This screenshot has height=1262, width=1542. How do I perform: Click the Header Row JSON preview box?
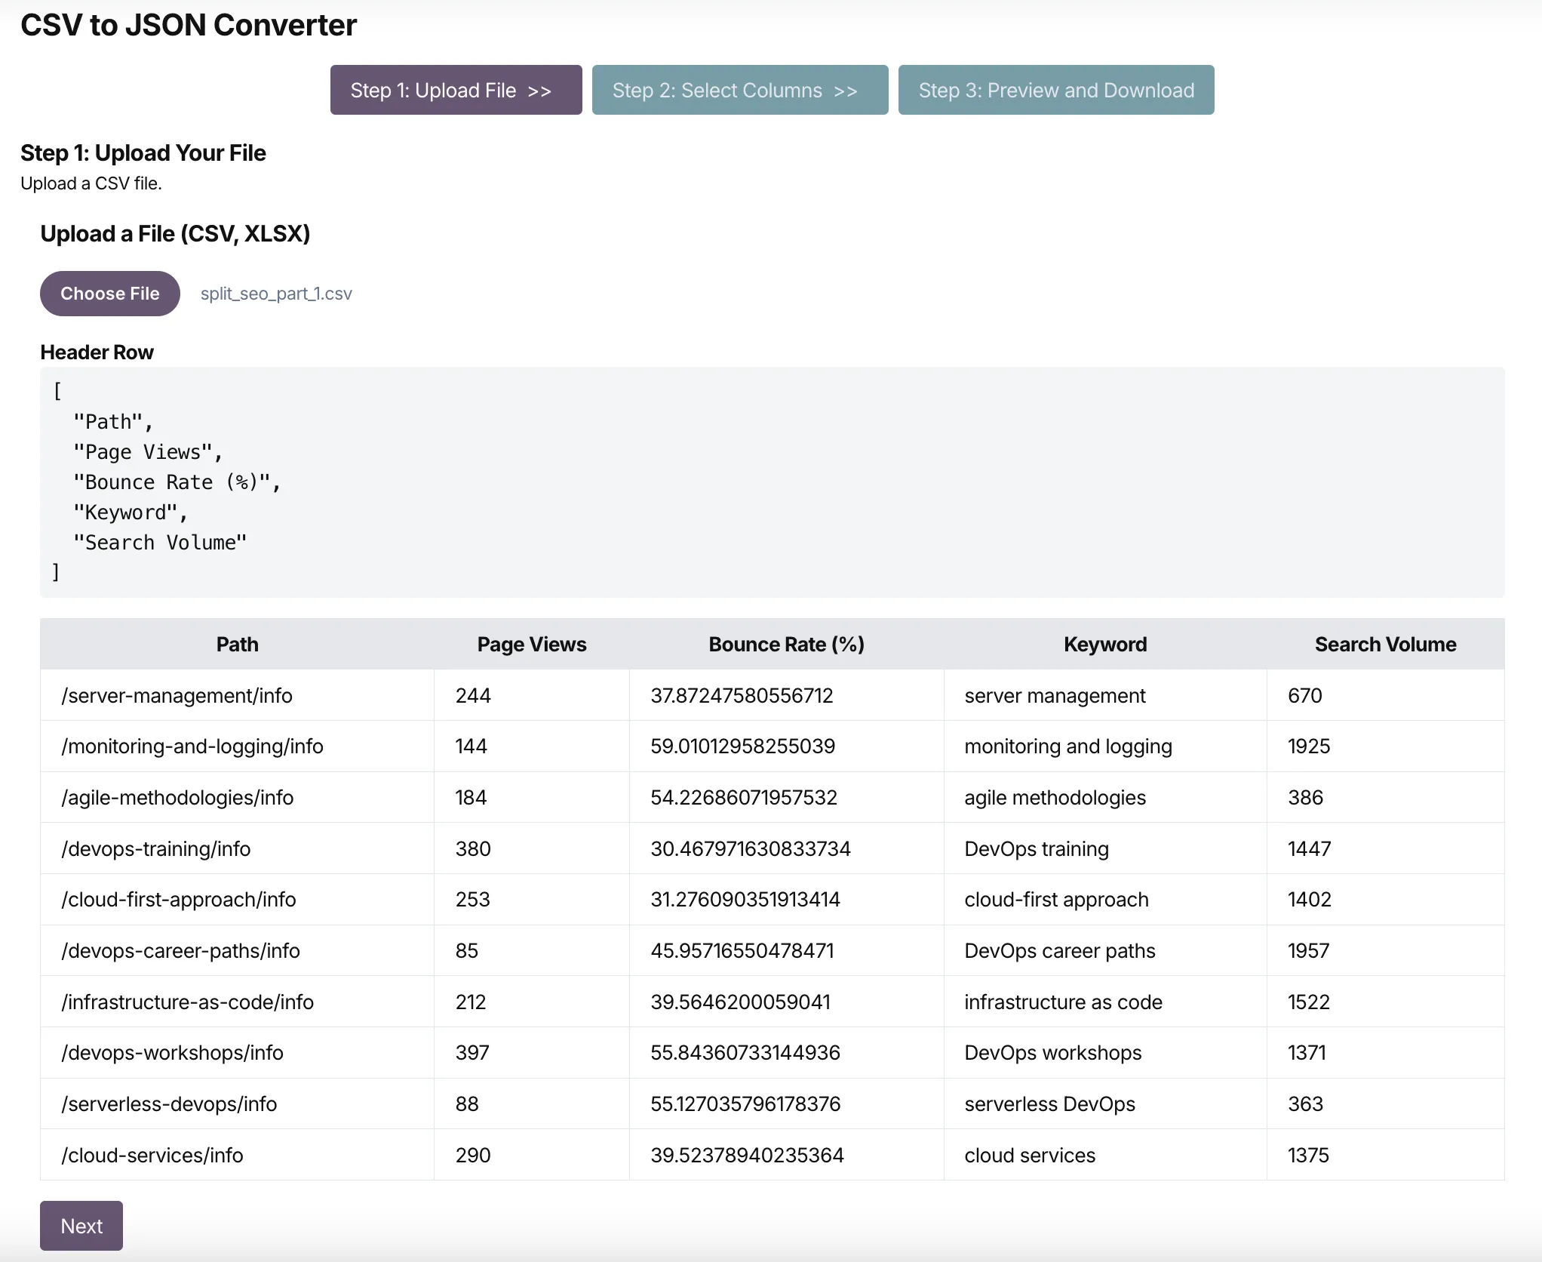coord(772,482)
